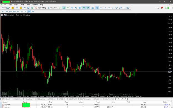Image resolution: width=173 pixels, height=108 pixels.
Task: Open the VPS cloud icon
Action: 28,8
